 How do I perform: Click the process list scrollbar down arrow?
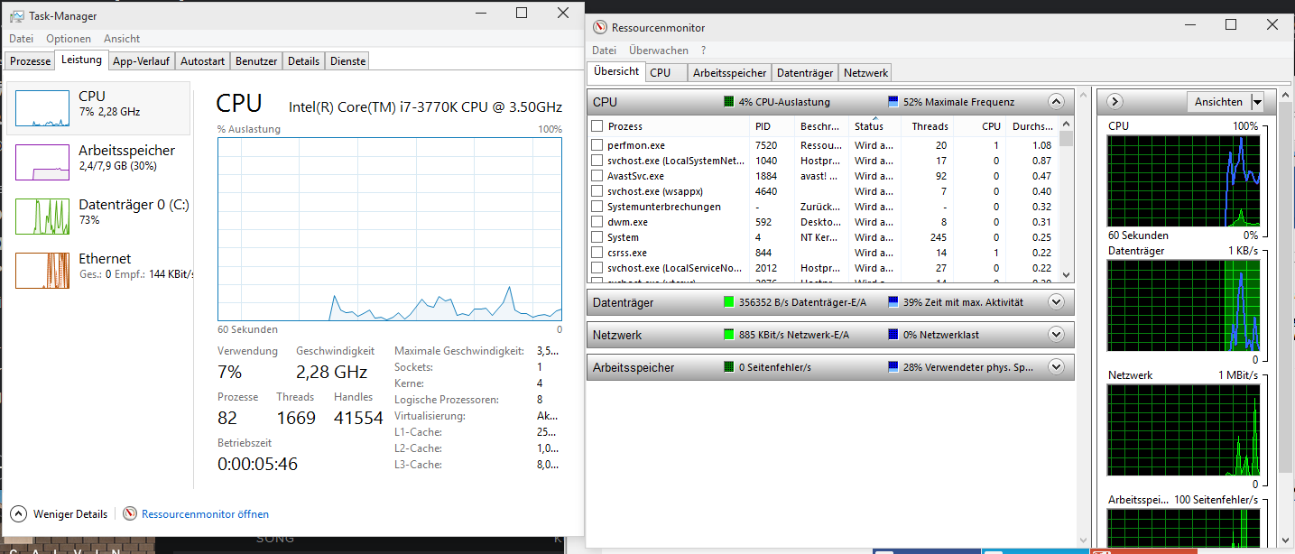pyautogui.click(x=1066, y=274)
